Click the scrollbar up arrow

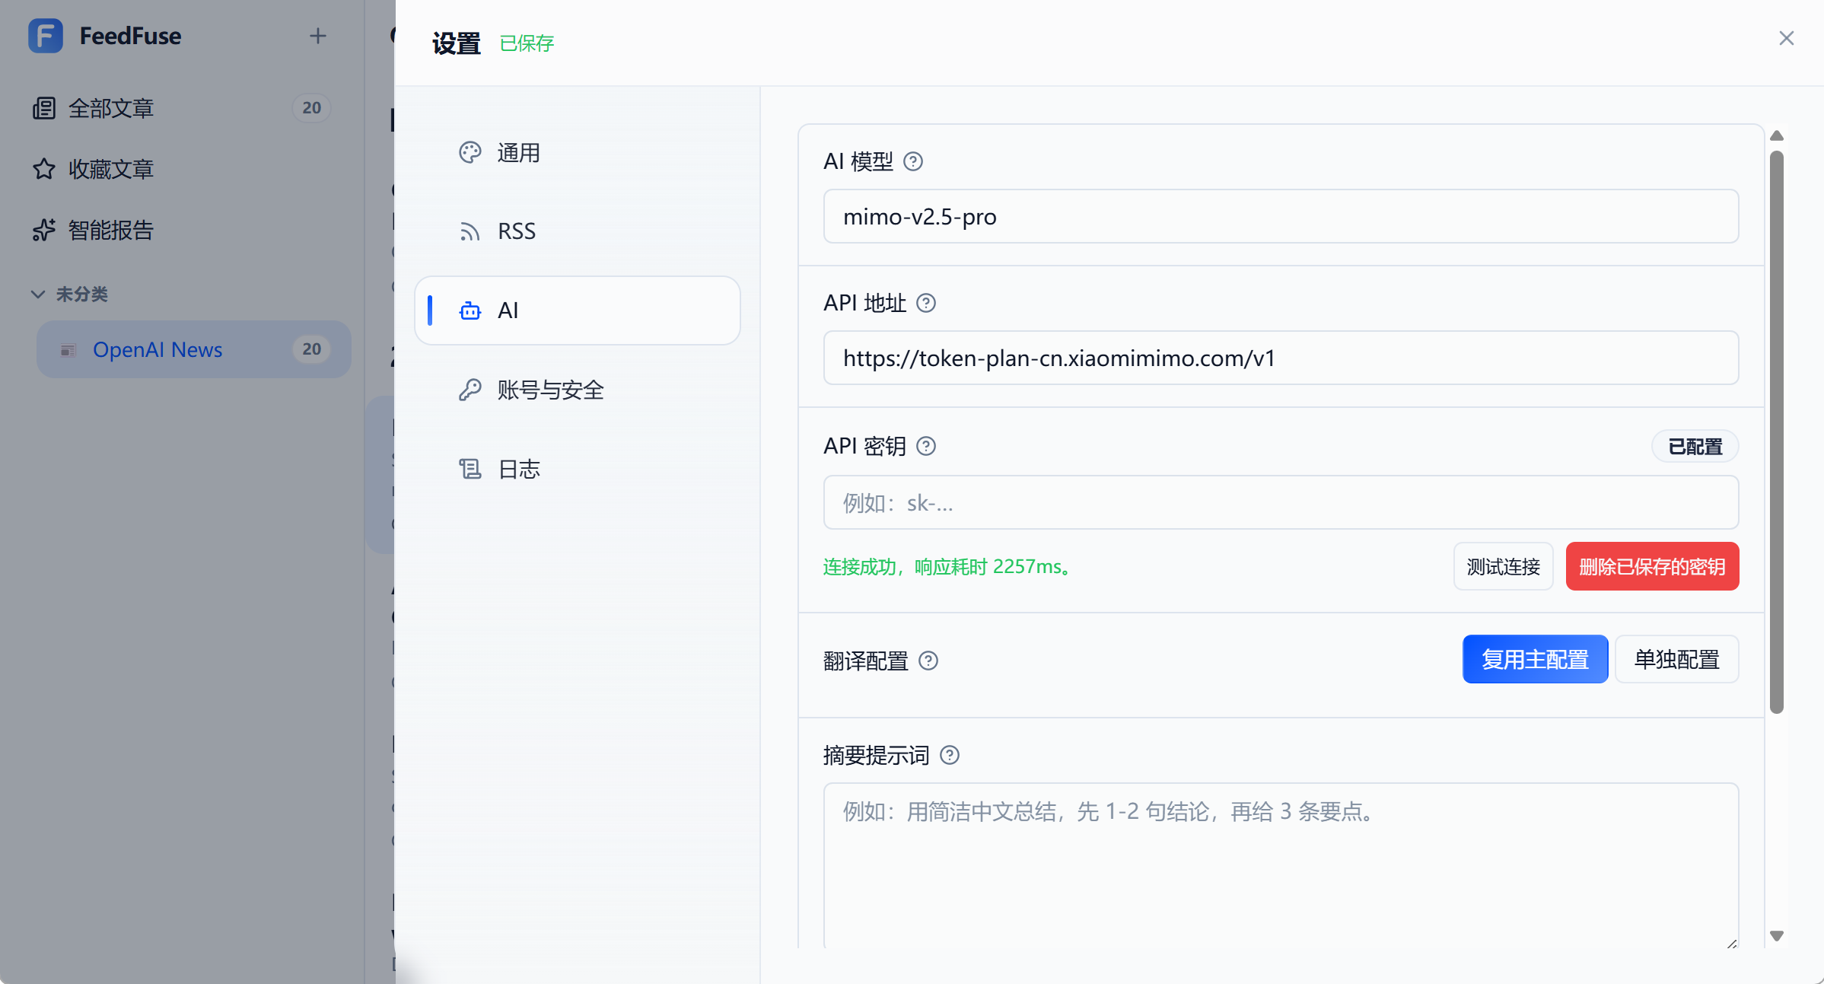point(1777,136)
